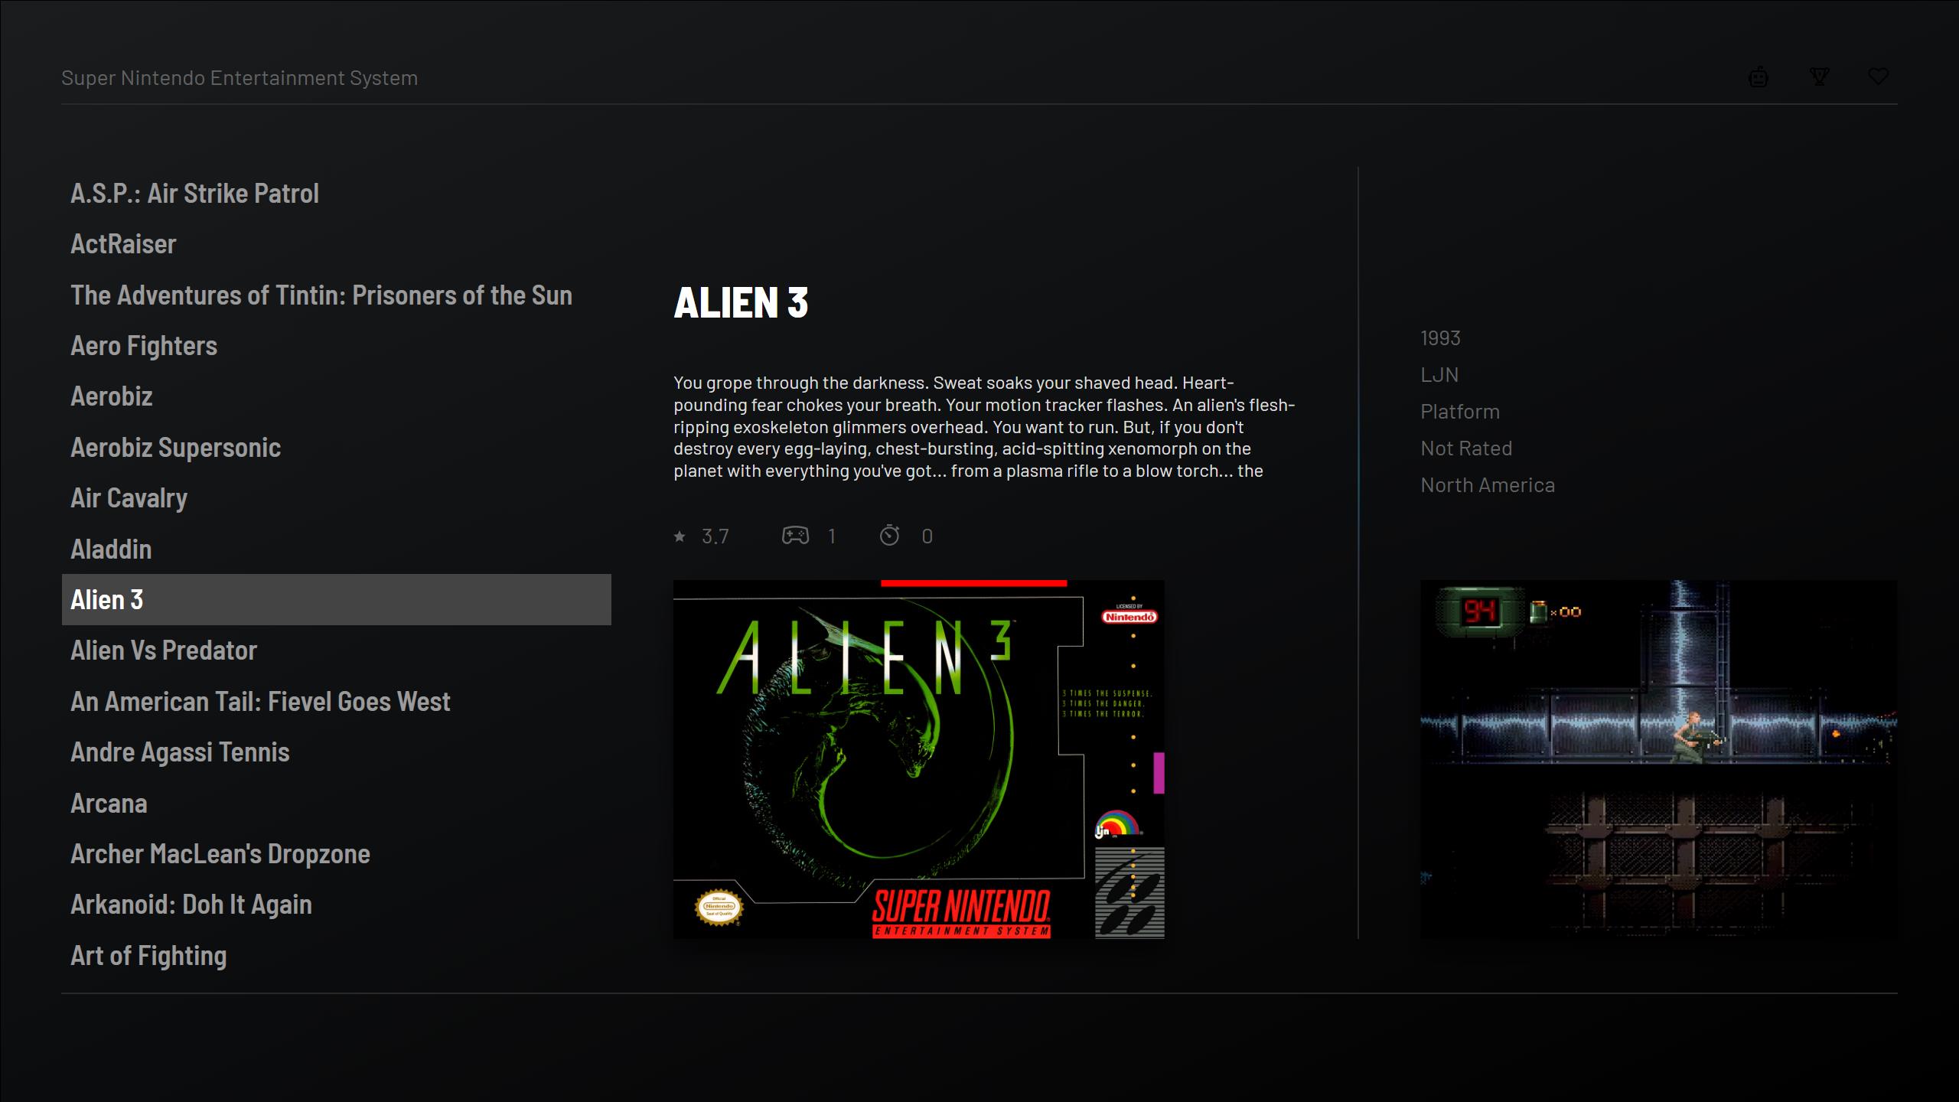Click the robot head icon in header
The image size is (1959, 1102).
(x=1759, y=77)
